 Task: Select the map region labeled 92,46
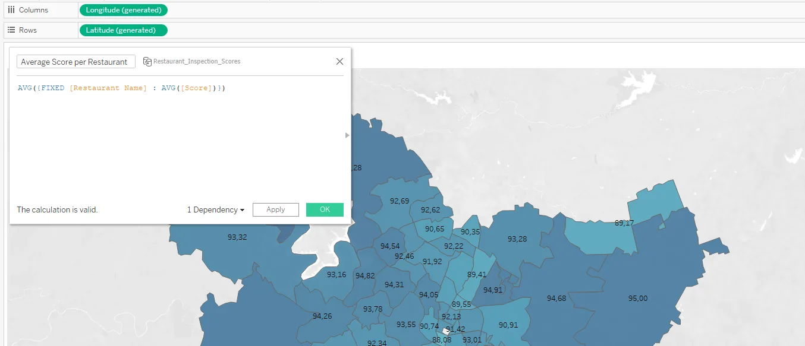click(x=404, y=256)
